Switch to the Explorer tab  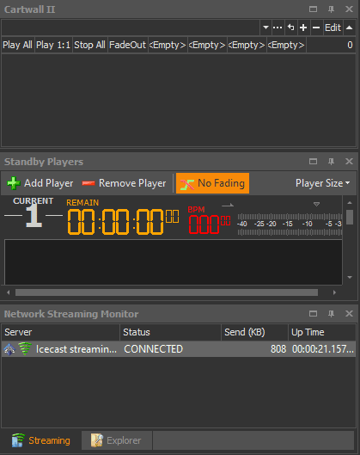coord(117,440)
